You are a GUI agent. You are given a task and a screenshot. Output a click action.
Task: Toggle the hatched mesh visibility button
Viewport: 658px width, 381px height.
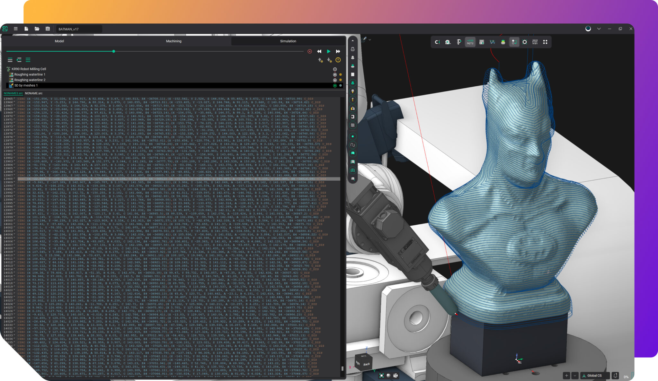tap(352, 125)
